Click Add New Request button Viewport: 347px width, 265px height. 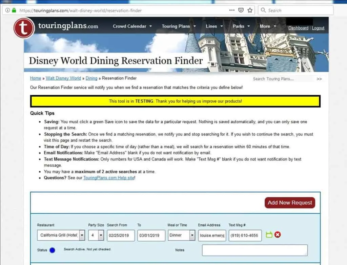pos(290,202)
